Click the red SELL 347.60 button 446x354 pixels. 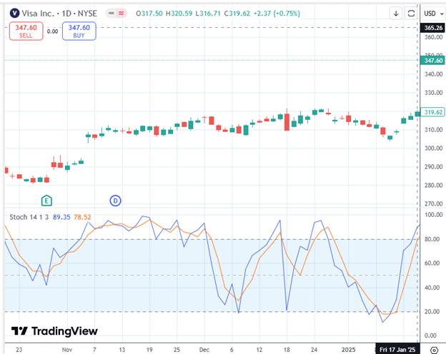(26, 31)
